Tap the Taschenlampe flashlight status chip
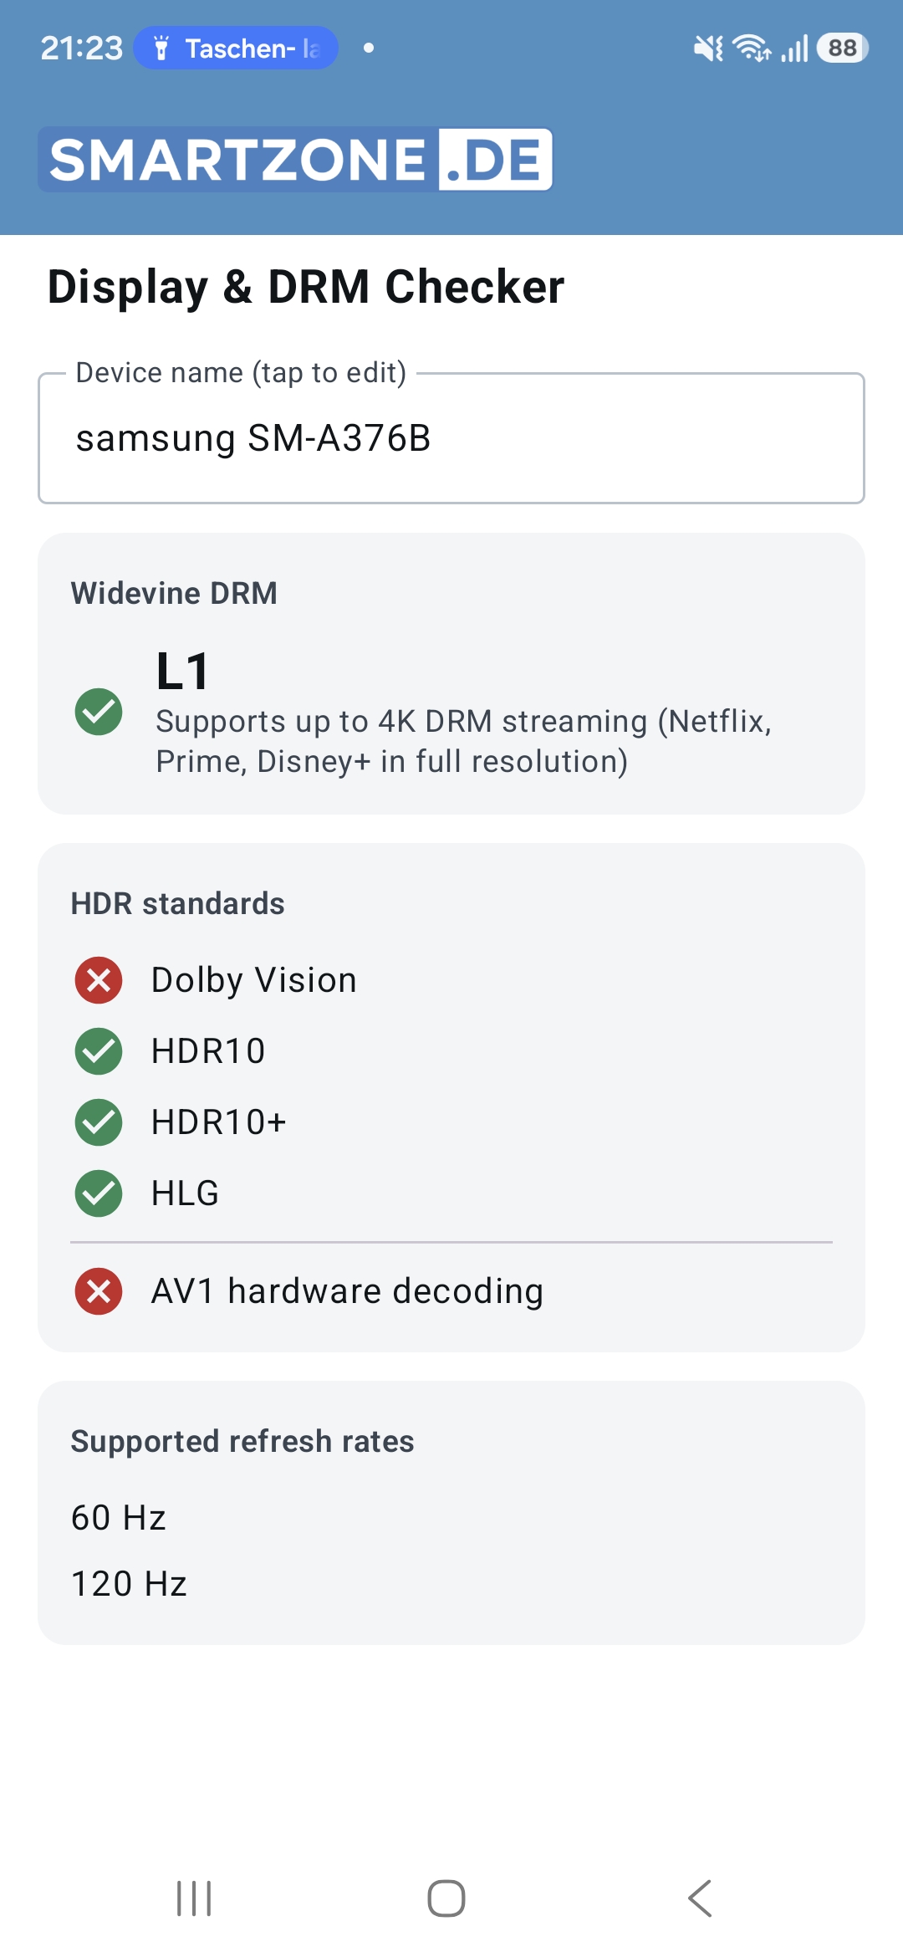 (236, 48)
